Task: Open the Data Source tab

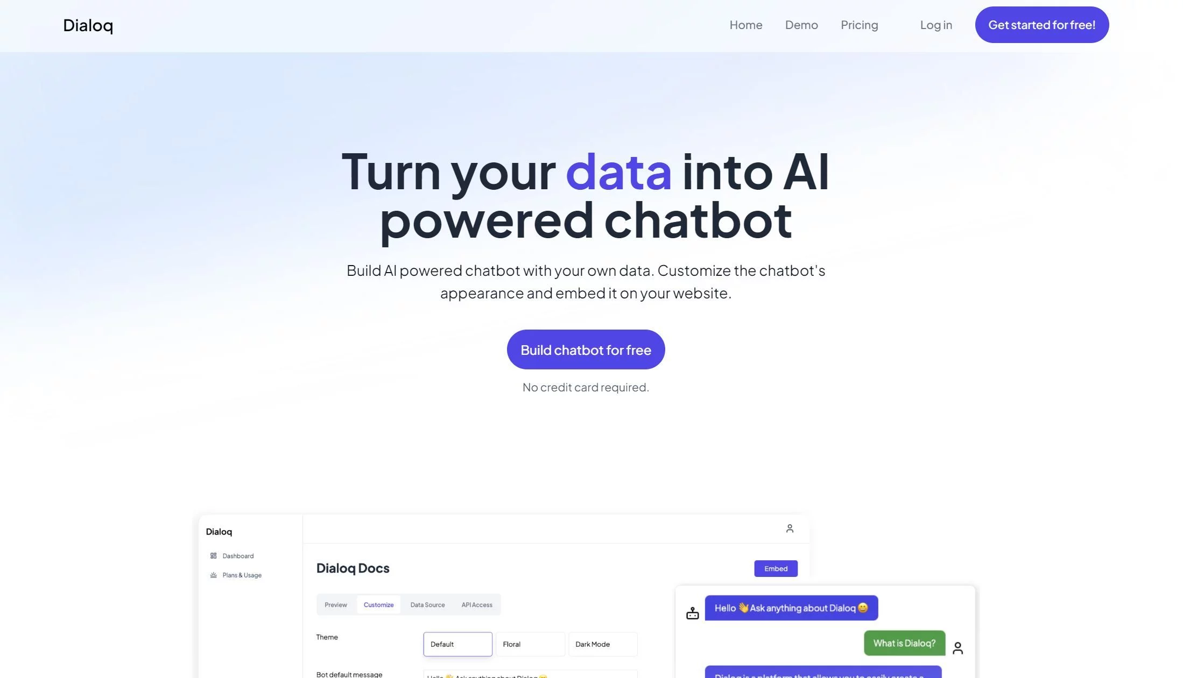Action: tap(427, 604)
